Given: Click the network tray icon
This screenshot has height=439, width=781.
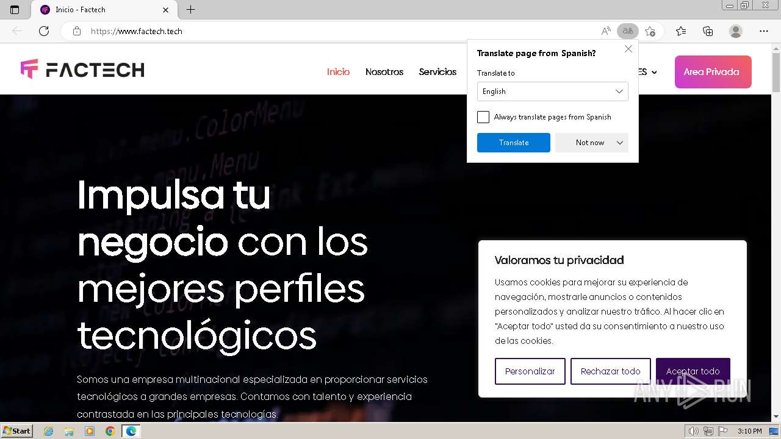Looking at the screenshot, I should click(708, 431).
